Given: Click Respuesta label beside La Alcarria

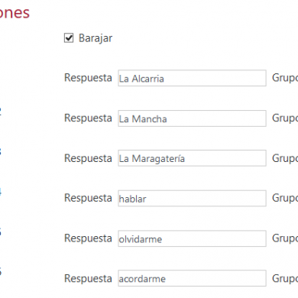Looking at the screenshot, I should coord(88,78).
